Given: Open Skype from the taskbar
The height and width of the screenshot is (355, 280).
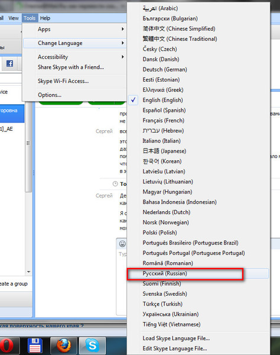Looking at the screenshot, I should coord(92,346).
